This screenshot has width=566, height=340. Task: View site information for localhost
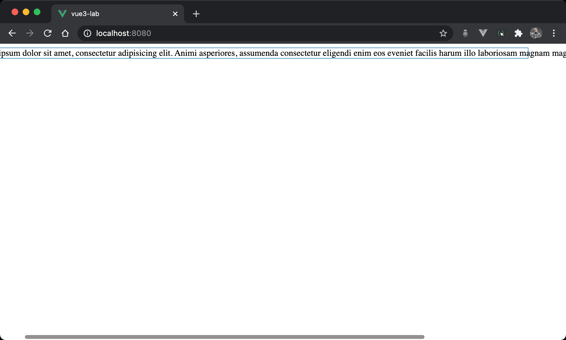87,33
